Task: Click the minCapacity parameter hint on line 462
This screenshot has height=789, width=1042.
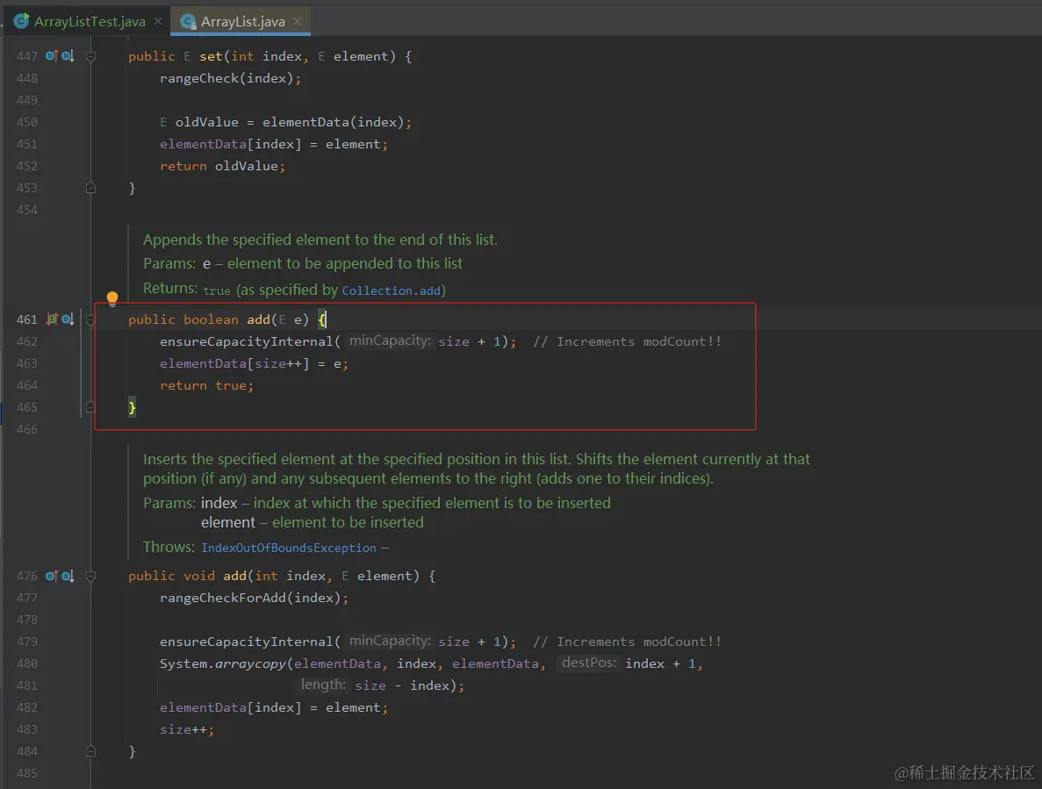Action: (x=390, y=341)
